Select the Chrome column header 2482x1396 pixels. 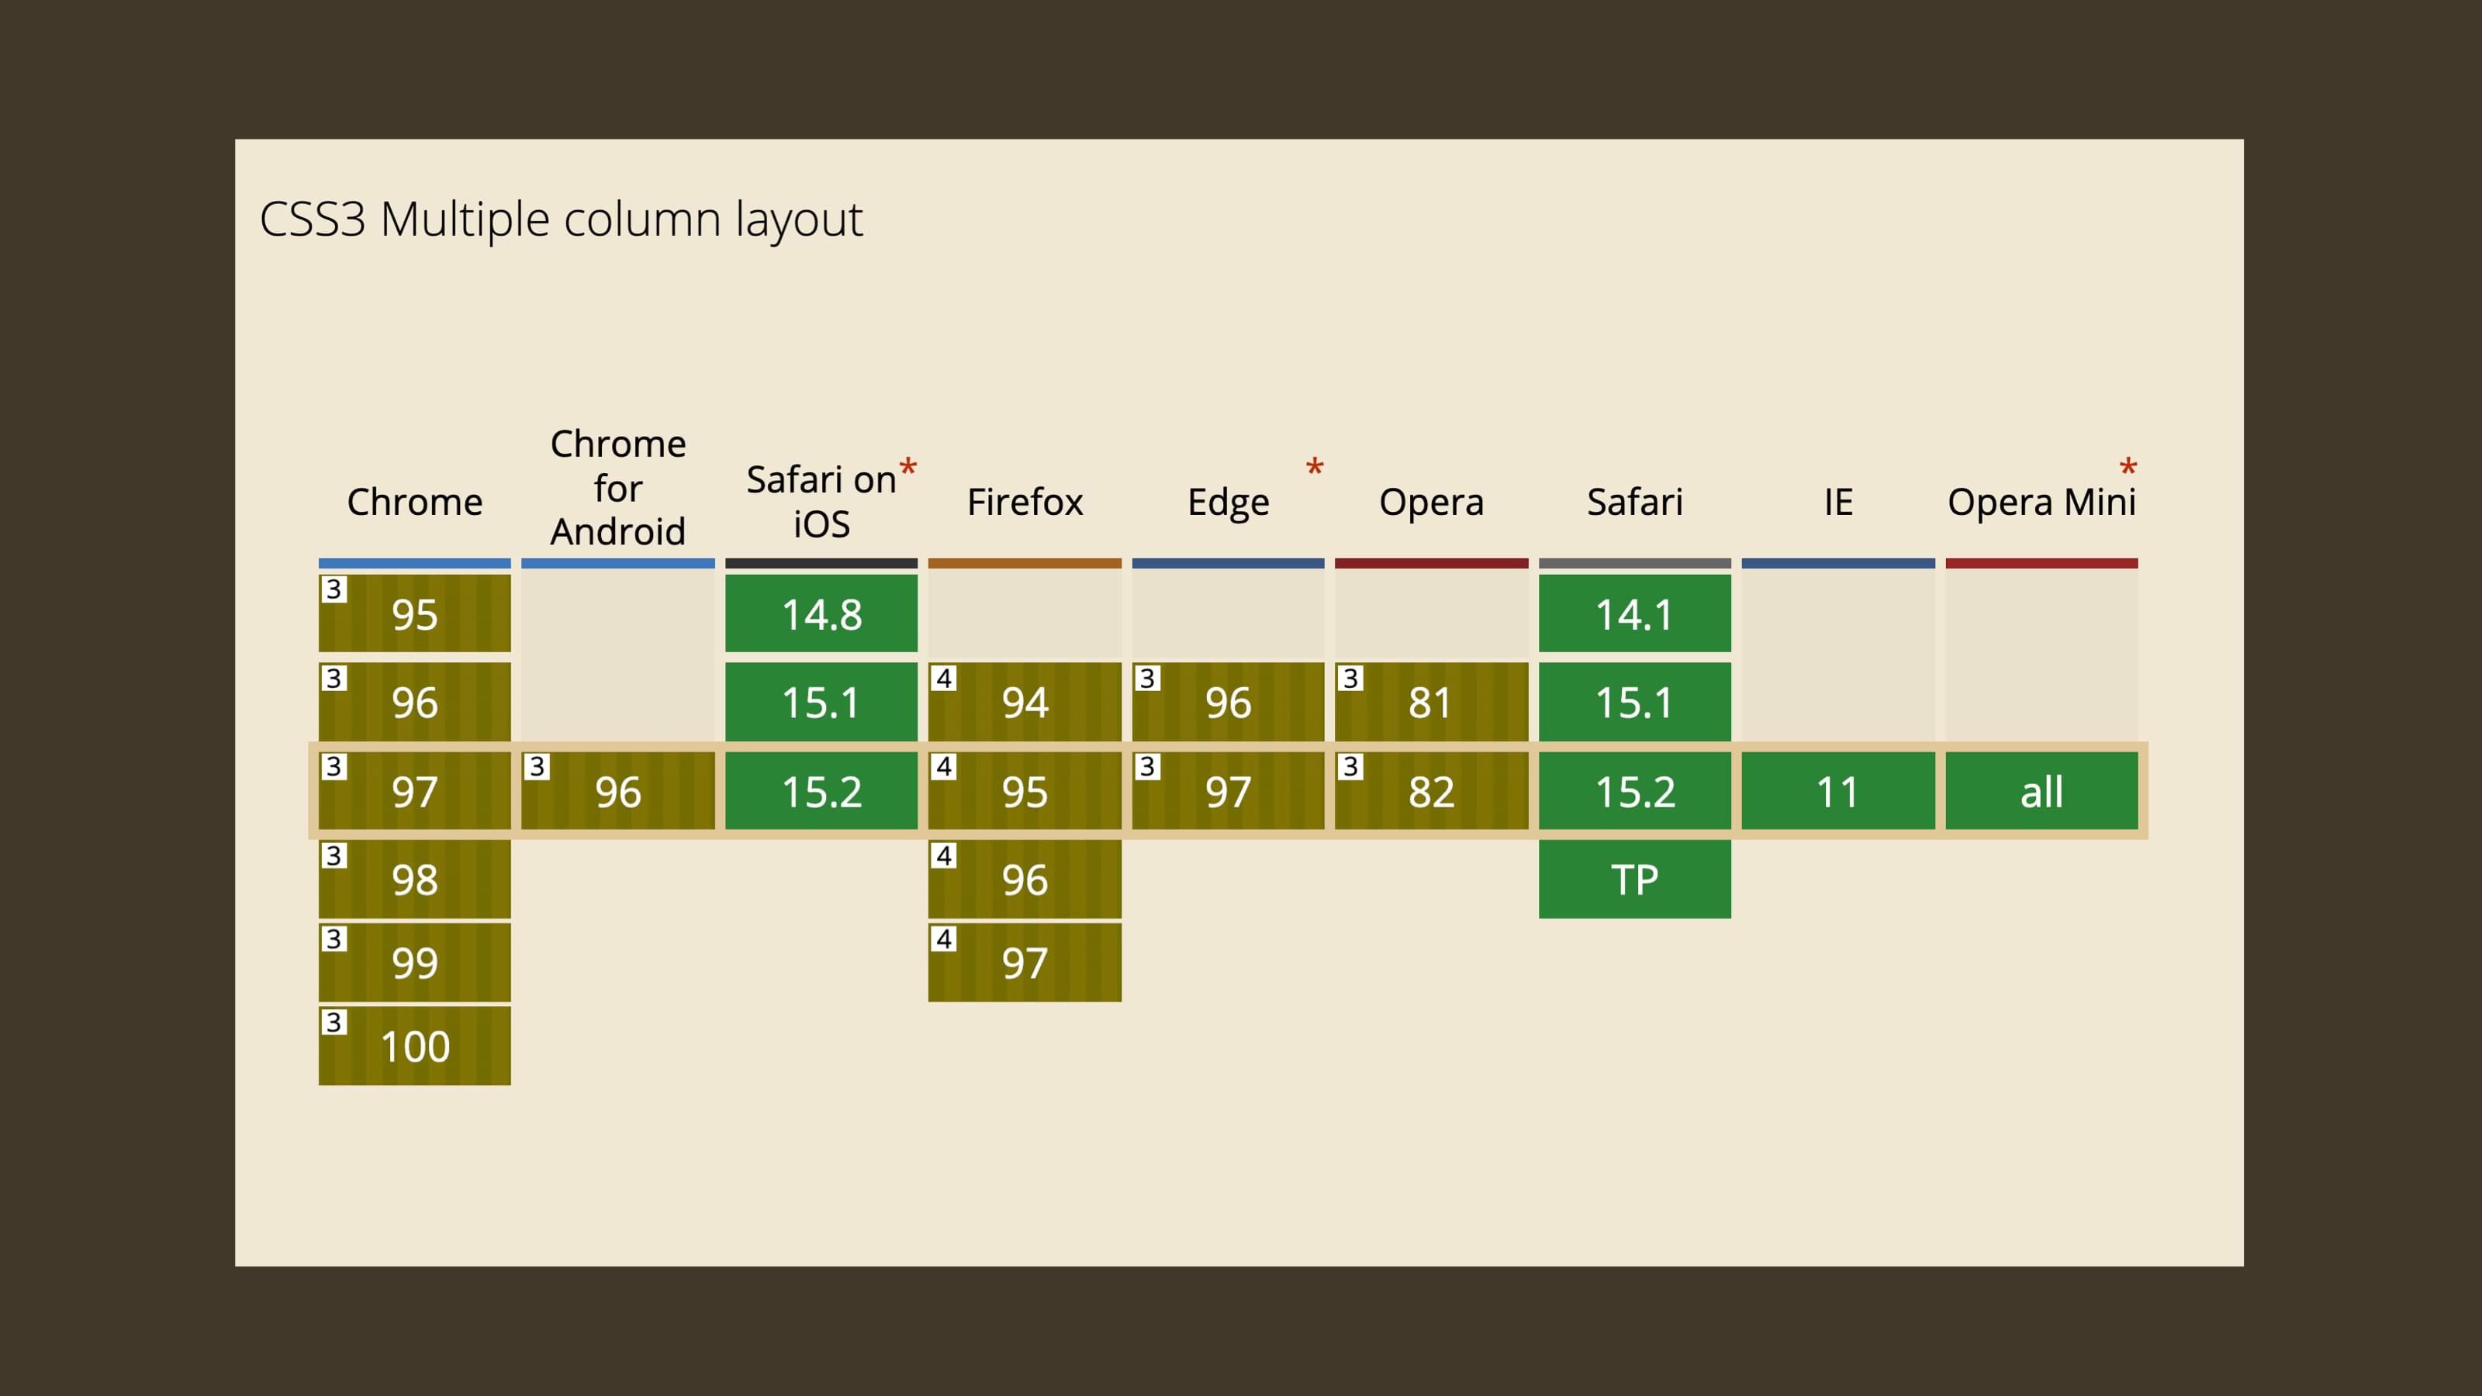414,502
